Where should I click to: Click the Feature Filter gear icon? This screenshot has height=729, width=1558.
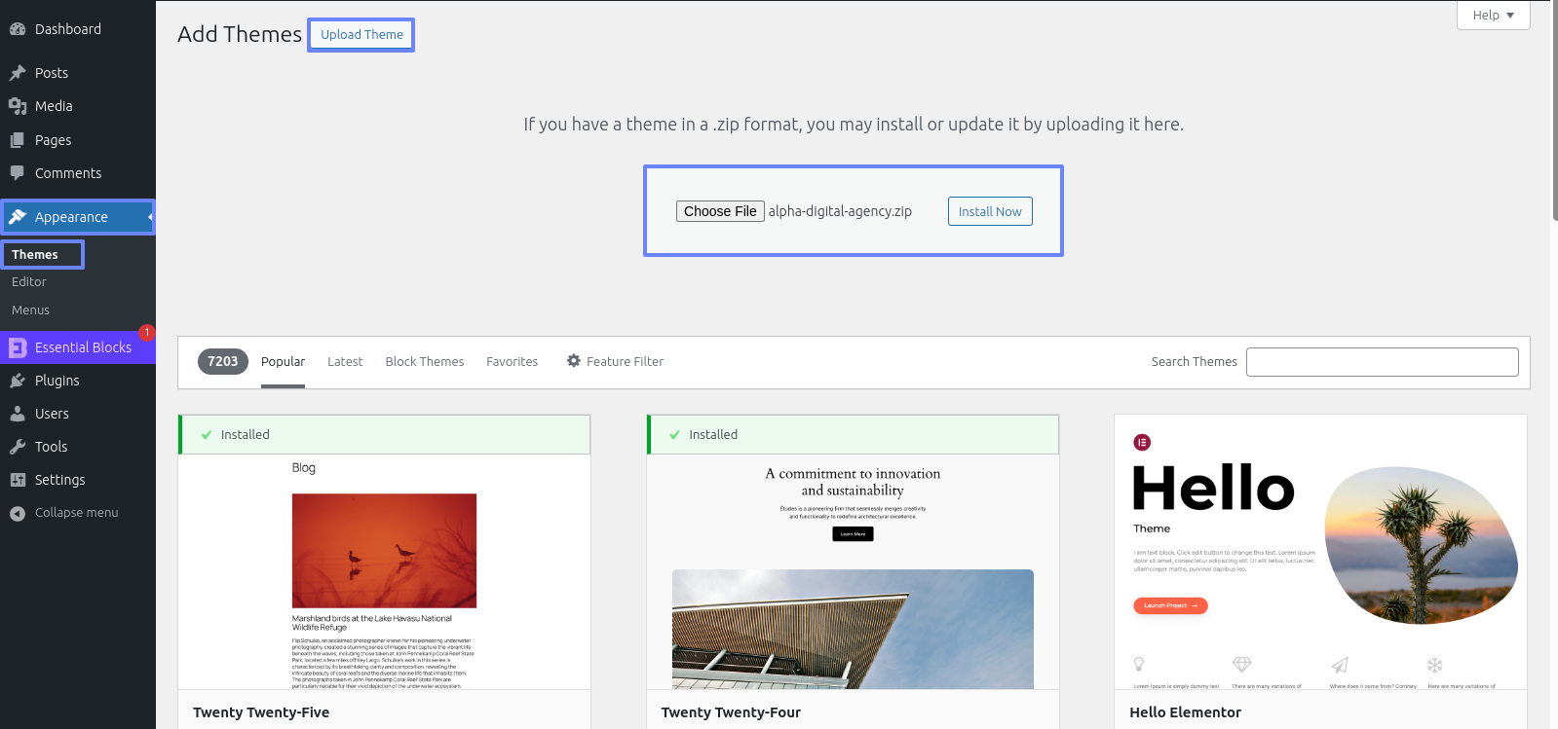point(574,361)
